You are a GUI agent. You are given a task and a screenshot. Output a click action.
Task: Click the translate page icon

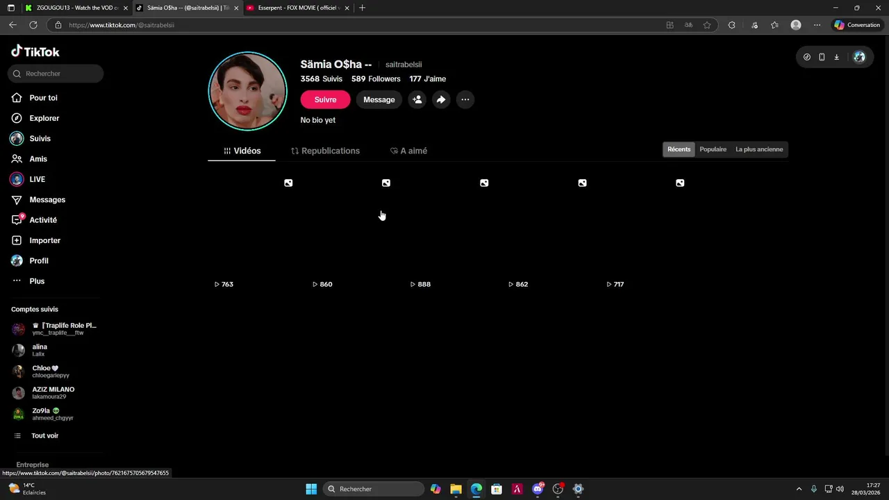pos(688,25)
